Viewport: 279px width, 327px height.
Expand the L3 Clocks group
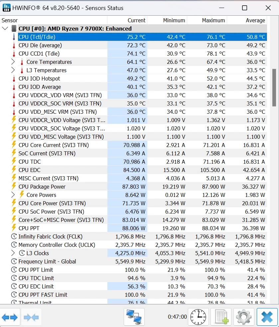(x=13, y=253)
